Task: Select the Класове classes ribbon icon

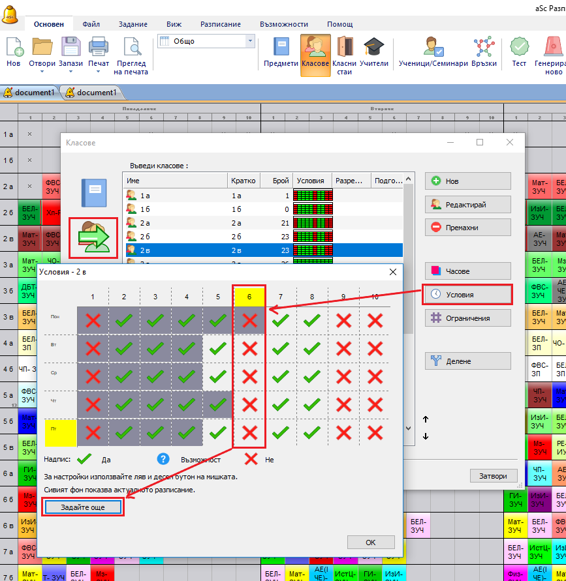Action: pos(315,49)
